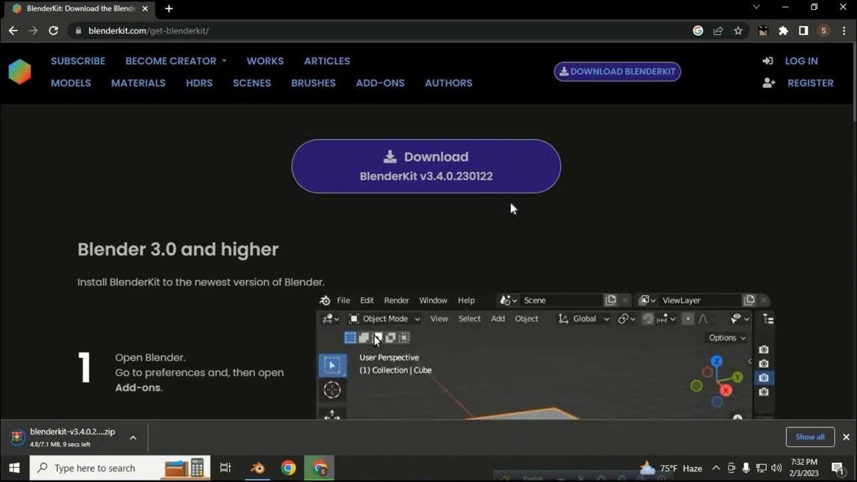Click the LOG IN link
The image size is (857, 482).
pos(801,61)
